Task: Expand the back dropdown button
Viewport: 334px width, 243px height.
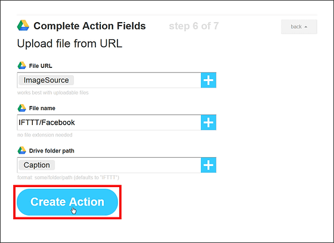Action: pyautogui.click(x=299, y=27)
